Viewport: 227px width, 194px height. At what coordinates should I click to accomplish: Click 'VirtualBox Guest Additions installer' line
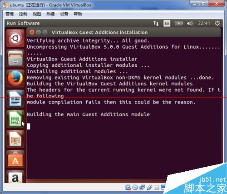82,59
